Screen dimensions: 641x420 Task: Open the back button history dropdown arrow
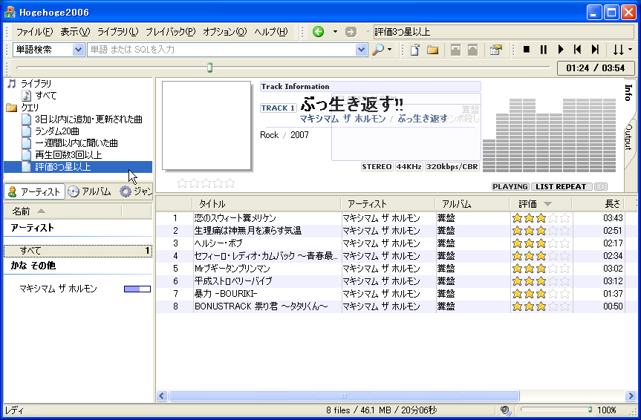pyautogui.click(x=335, y=31)
